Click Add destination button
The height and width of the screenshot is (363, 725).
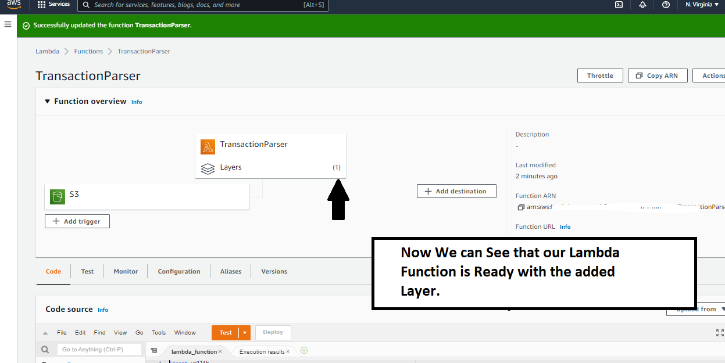(x=456, y=191)
